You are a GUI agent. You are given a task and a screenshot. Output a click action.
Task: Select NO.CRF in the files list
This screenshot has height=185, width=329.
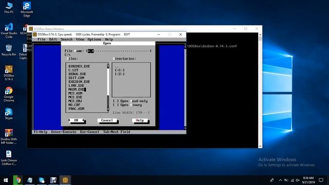pyautogui.click(x=74, y=105)
